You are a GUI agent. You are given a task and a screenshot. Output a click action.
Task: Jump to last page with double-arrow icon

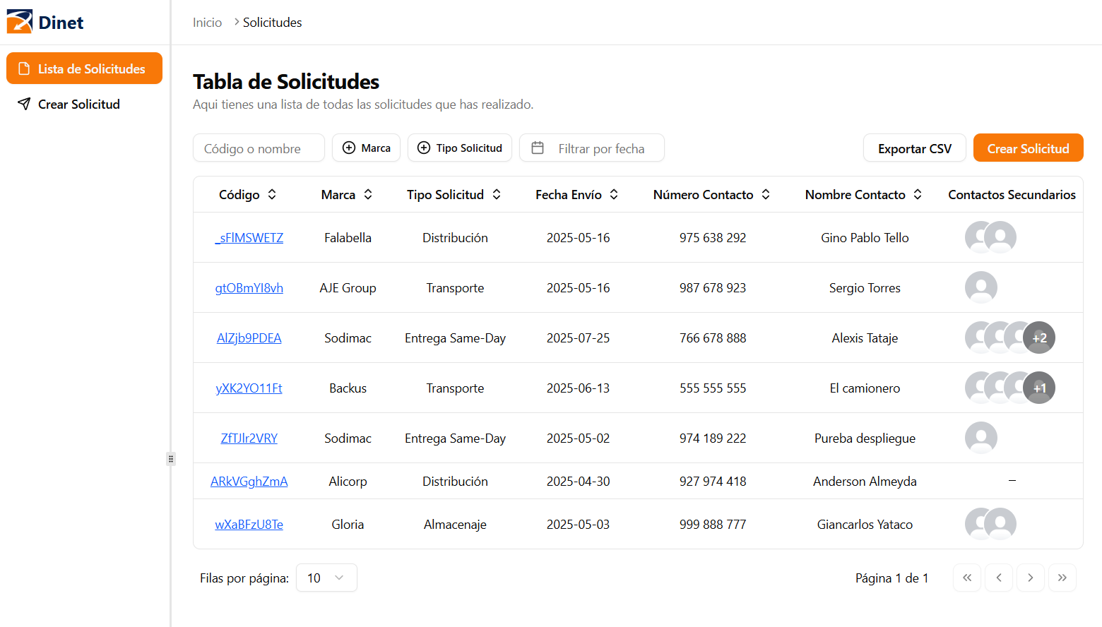click(x=1062, y=578)
